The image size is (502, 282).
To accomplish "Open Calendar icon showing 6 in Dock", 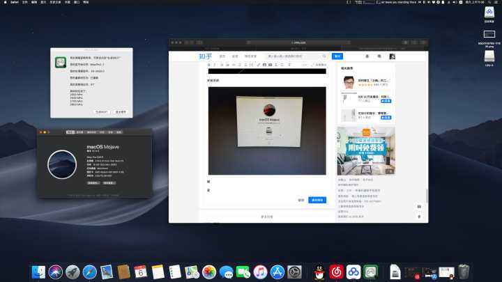I will pos(141,272).
